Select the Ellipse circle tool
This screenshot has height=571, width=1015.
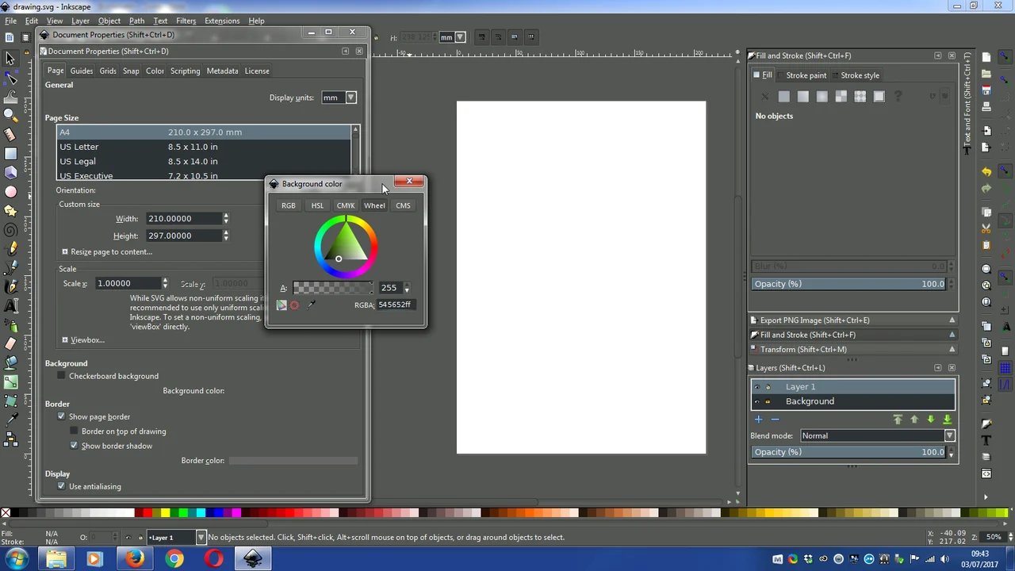10,192
